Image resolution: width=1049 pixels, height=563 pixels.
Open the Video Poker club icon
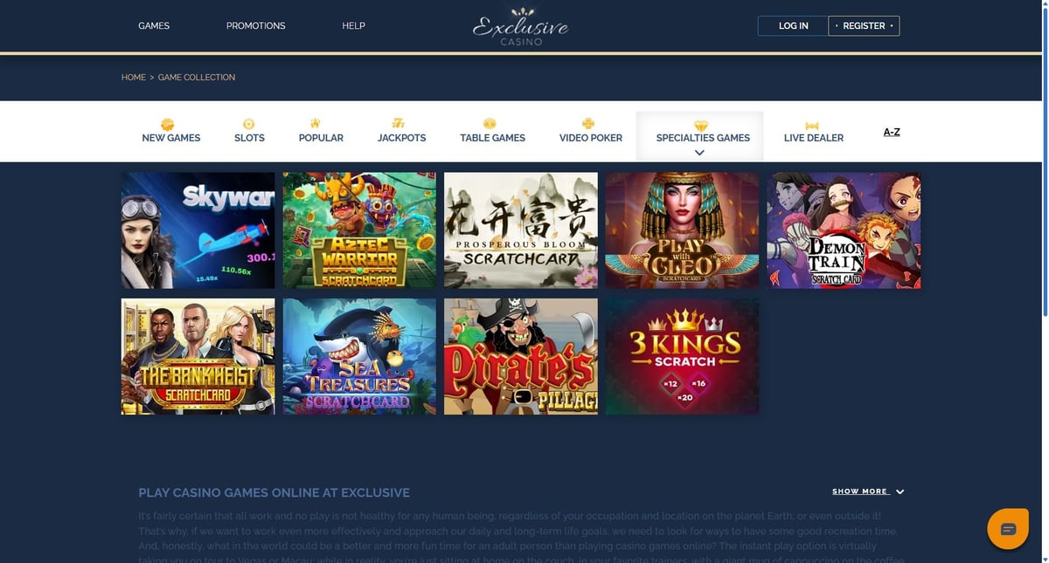pyautogui.click(x=588, y=124)
